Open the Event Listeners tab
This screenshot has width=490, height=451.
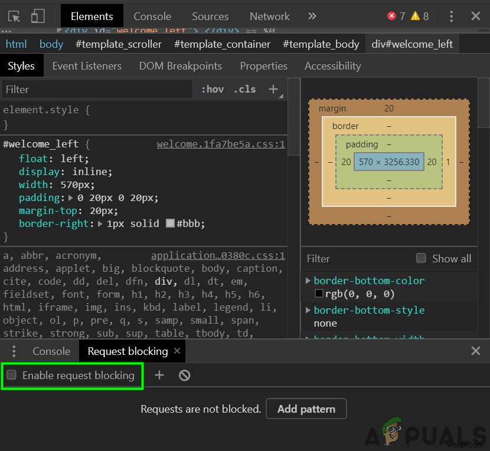(87, 66)
